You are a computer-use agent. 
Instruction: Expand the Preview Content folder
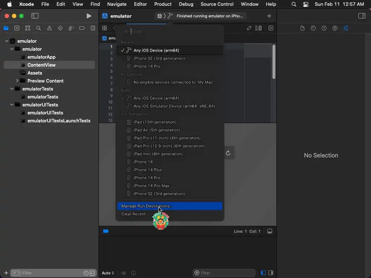tap(17, 81)
